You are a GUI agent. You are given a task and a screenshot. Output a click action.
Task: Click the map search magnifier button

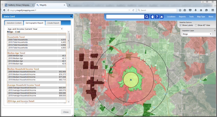147,17
